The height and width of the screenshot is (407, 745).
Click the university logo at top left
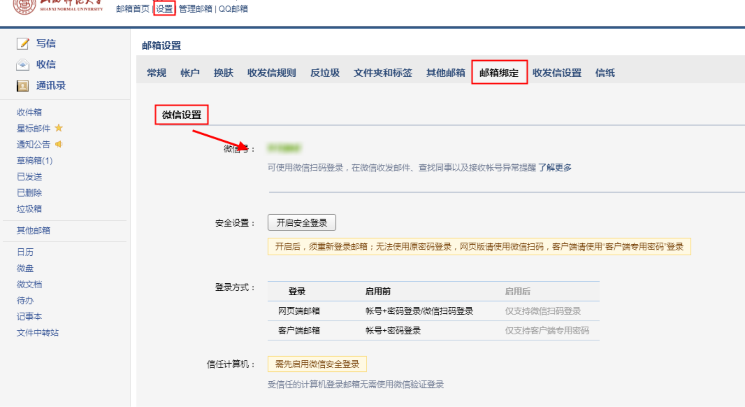tap(24, 6)
